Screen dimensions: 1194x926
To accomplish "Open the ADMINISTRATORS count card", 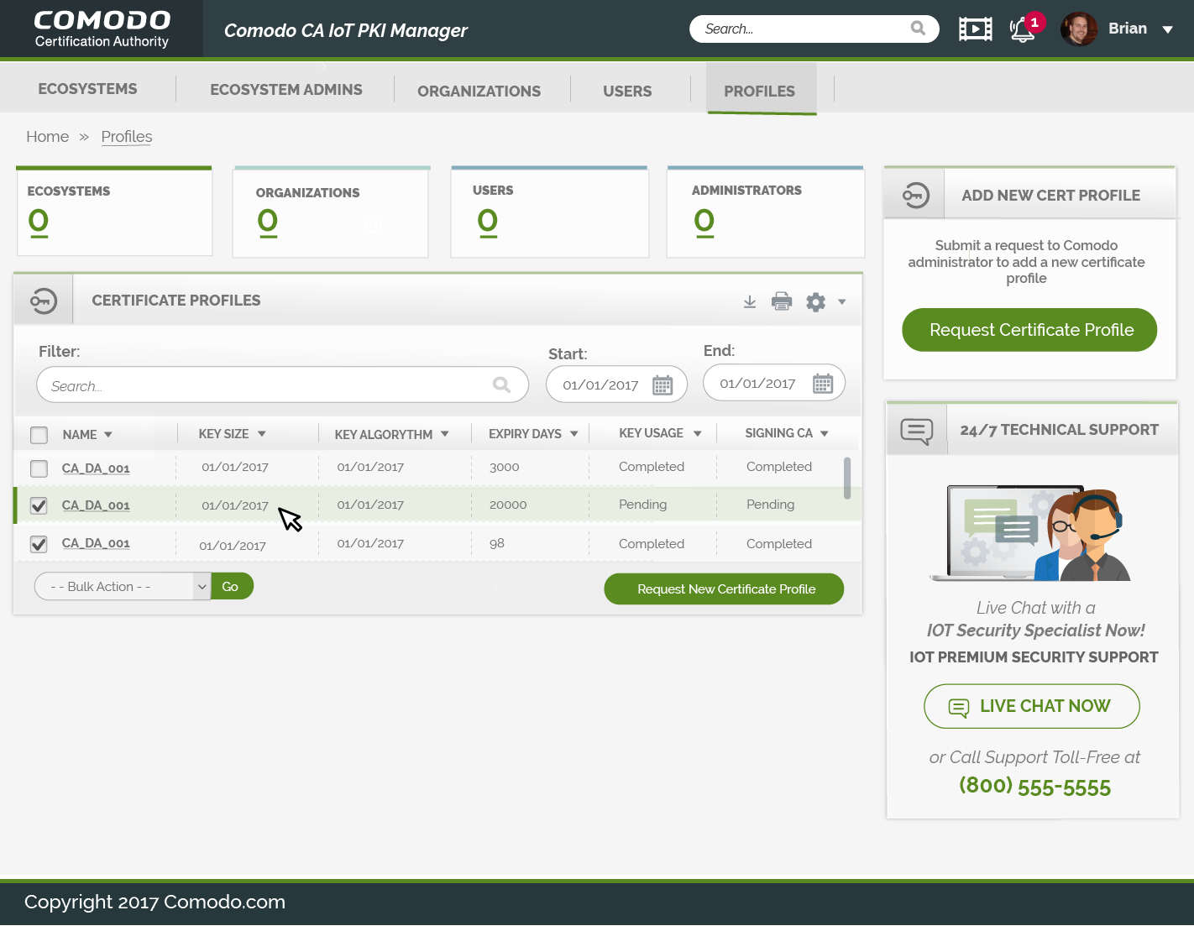I will (x=765, y=212).
